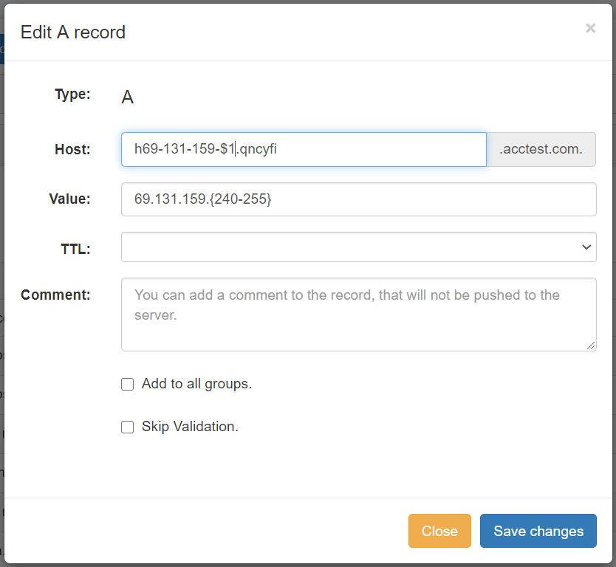Click the record Type value 'A'
Viewport: 616px width, 567px height.
(x=127, y=97)
